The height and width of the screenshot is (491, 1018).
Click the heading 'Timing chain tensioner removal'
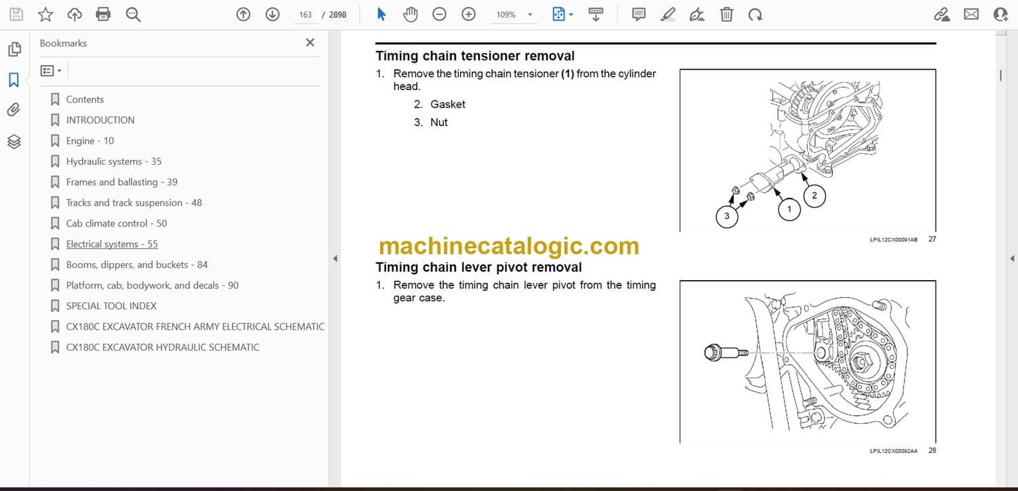(475, 56)
